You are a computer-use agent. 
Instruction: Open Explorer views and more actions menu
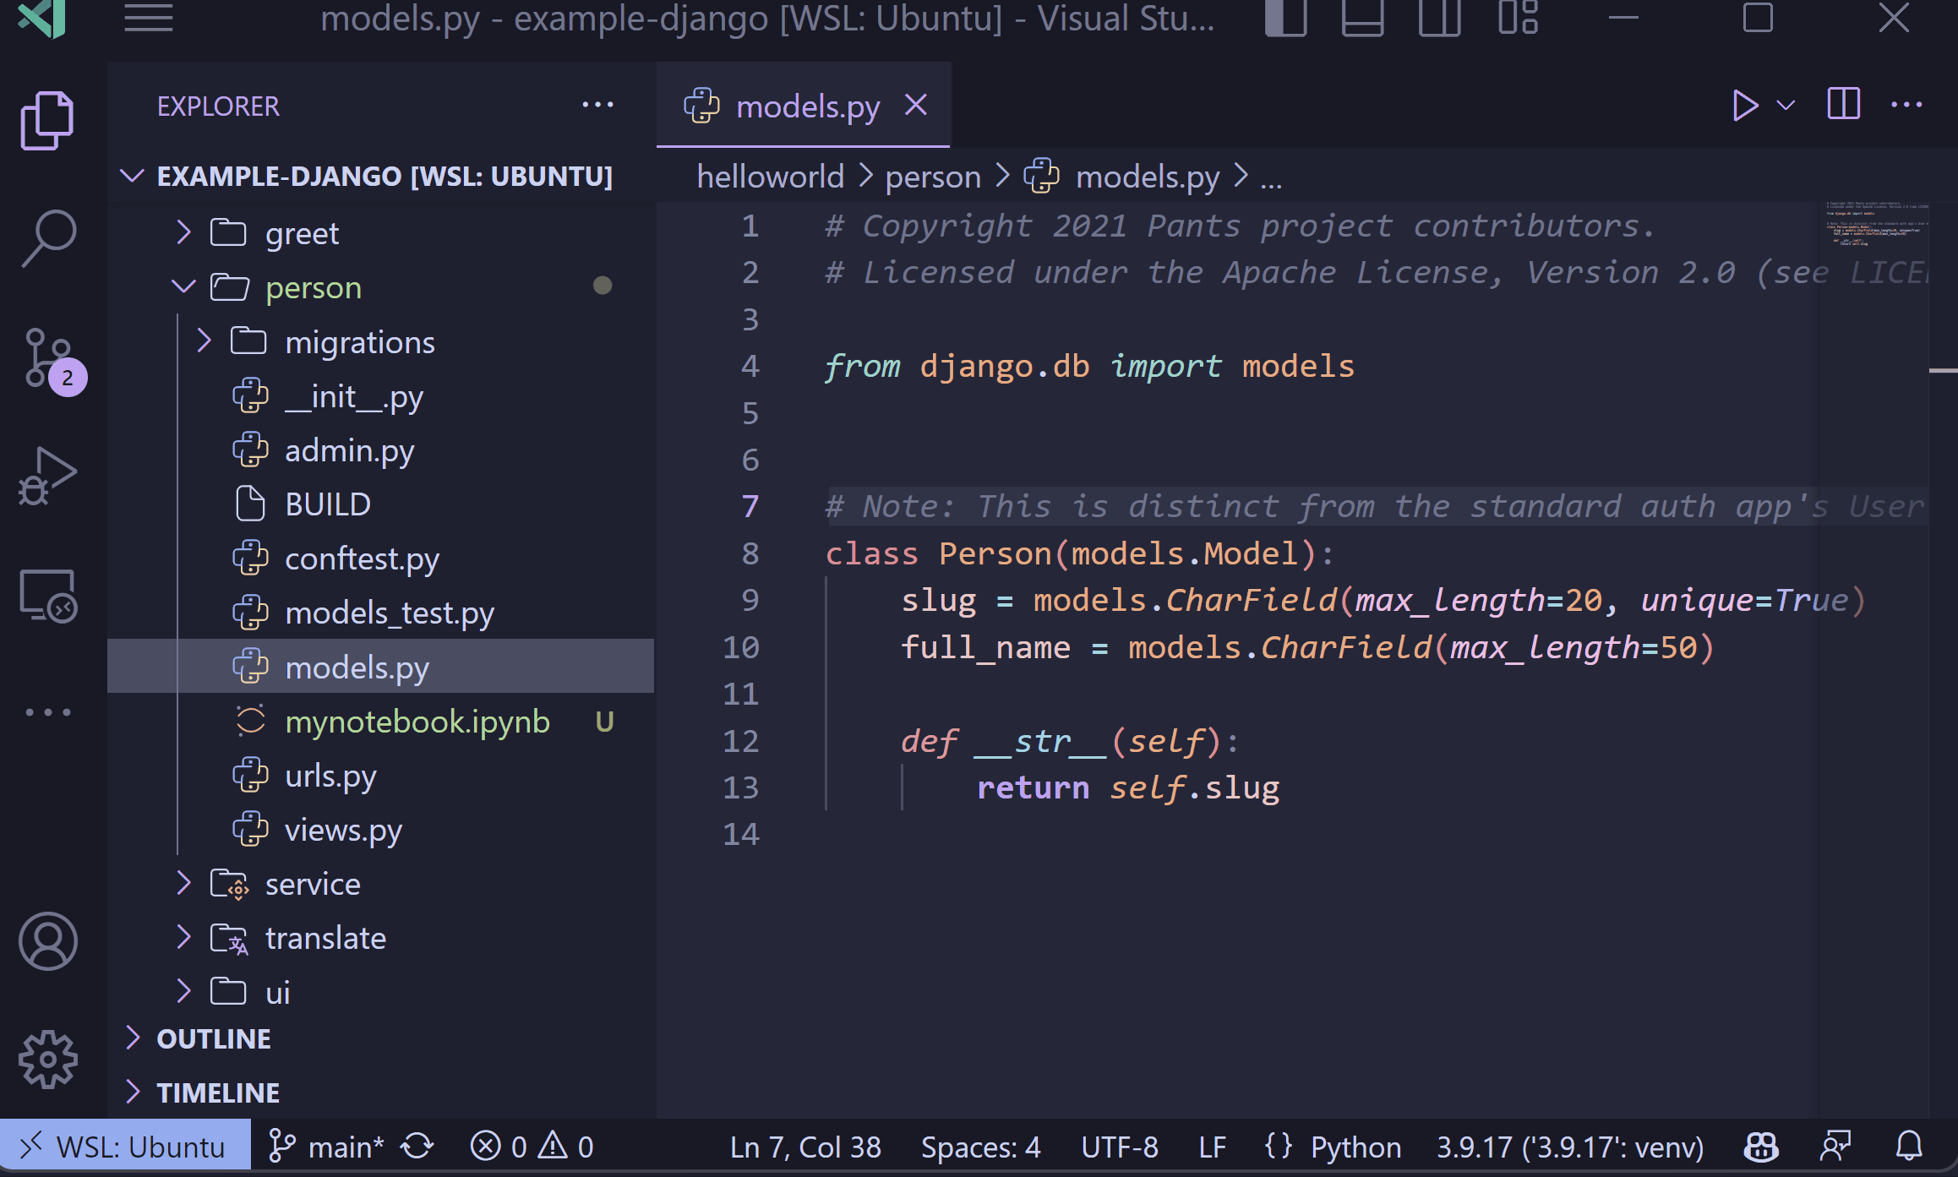pyautogui.click(x=597, y=106)
